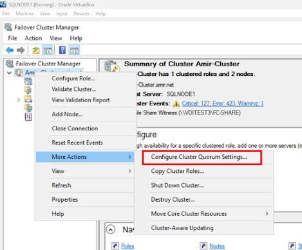
Task: Open the VirtualBox Help menu
Action: 100,13
